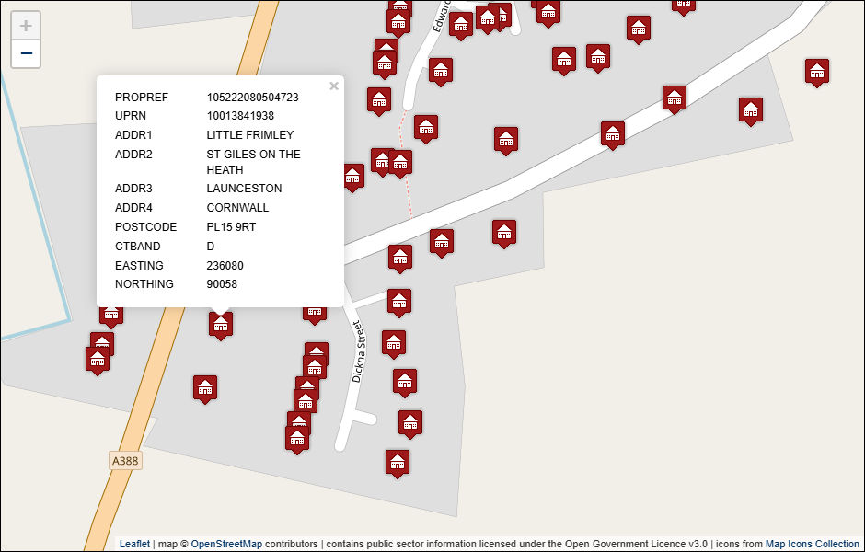Open the OpenStreetMap link
This screenshot has width=865, height=552.
[x=226, y=544]
